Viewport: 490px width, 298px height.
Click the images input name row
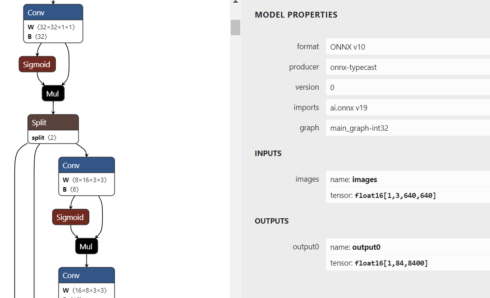tap(408, 179)
